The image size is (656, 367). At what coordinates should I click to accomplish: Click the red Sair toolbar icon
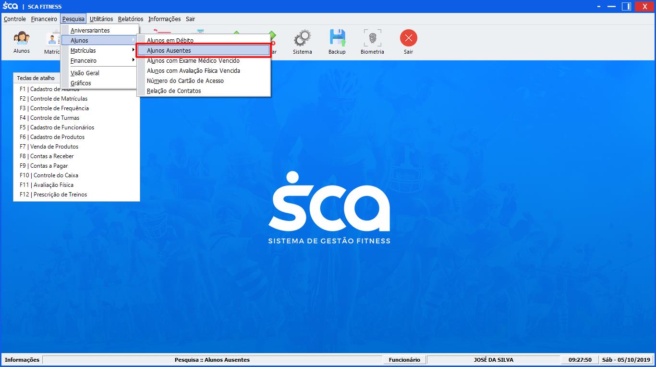[x=408, y=42]
